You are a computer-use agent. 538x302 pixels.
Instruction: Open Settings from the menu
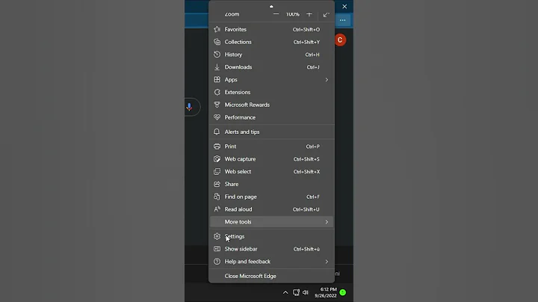271,236
